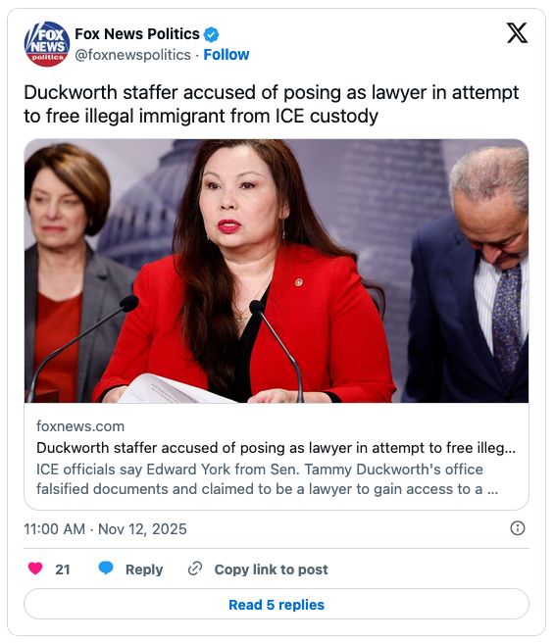This screenshot has width=554, height=643.
Task: Click the blue reply bubble icon
Action: pos(106,568)
